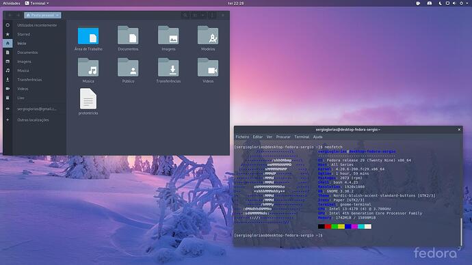Image resolution: width=472 pixels, height=265 pixels.
Task: Open the clock calendar in top bar
Action: click(236, 3)
